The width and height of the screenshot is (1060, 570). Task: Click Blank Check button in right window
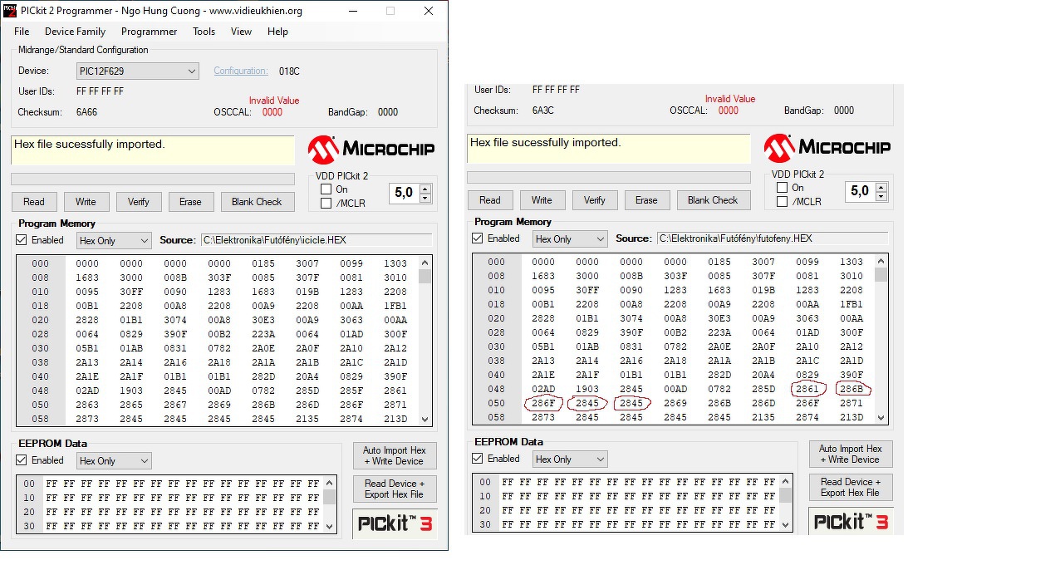click(x=713, y=200)
